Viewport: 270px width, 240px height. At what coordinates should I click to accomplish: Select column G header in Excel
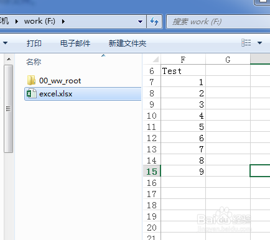click(228, 60)
